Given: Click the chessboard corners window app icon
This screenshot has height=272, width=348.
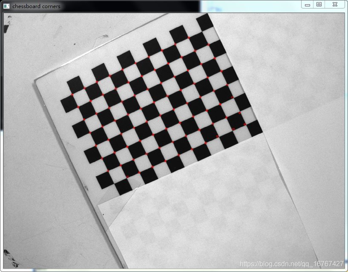Looking at the screenshot, I should 6,6.
